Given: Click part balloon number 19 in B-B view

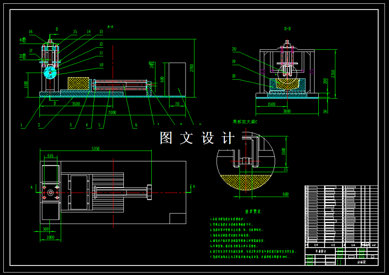Looking at the screenshot, I should point(234,62).
